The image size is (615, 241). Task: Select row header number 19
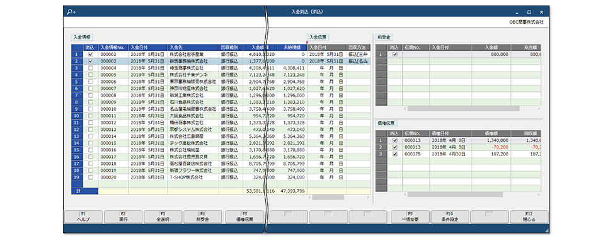pos(76,177)
